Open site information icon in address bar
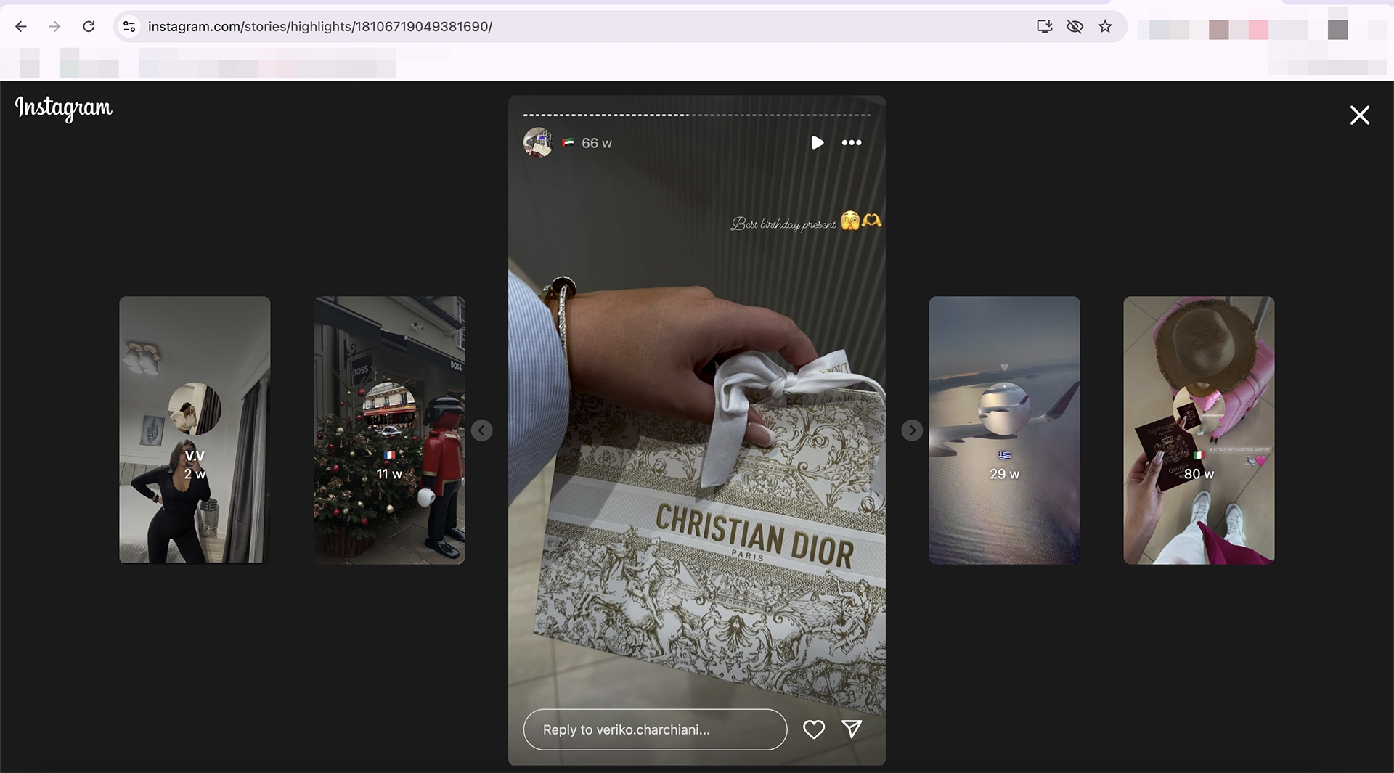The height and width of the screenshot is (773, 1394). coord(129,27)
